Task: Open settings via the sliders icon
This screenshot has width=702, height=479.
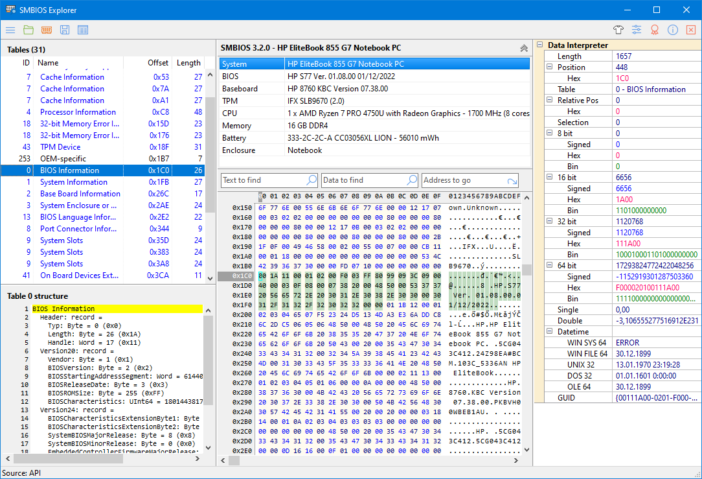Action: tap(636, 30)
